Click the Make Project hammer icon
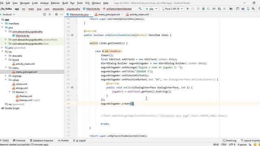The image size is (260, 146). coord(140,9)
